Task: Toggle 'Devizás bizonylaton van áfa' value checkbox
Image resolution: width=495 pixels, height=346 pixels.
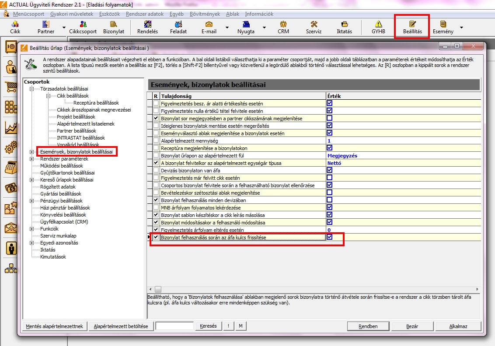Action: point(330,170)
